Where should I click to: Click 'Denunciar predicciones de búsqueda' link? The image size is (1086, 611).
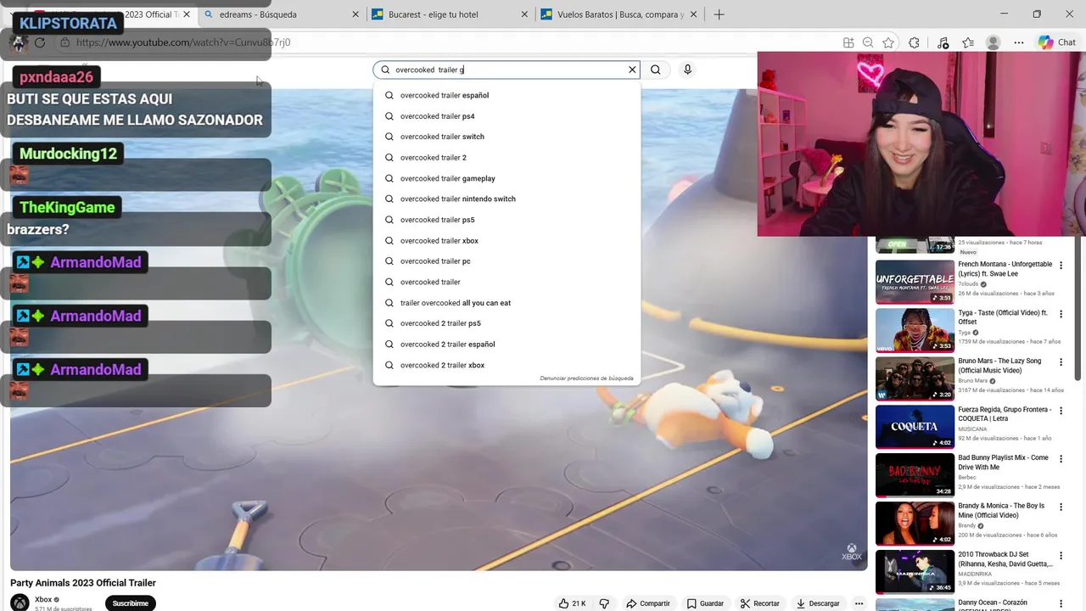[586, 378]
